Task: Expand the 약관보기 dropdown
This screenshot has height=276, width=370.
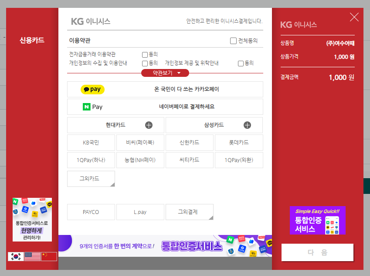Action: (x=165, y=73)
